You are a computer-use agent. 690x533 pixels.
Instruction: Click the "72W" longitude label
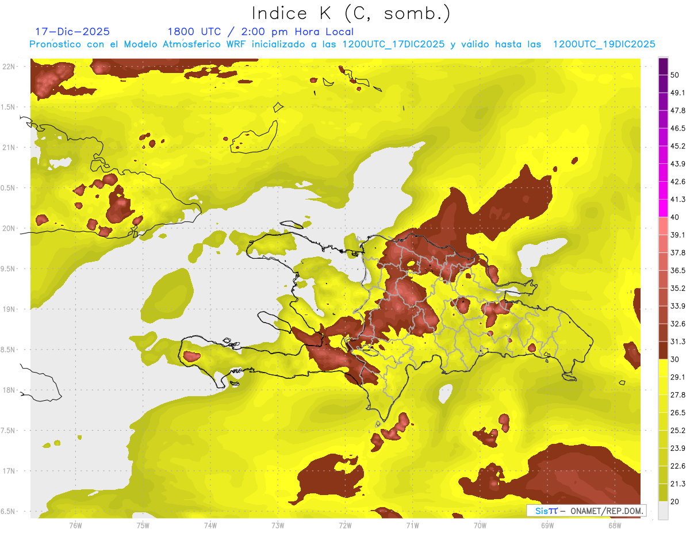pos(345,525)
